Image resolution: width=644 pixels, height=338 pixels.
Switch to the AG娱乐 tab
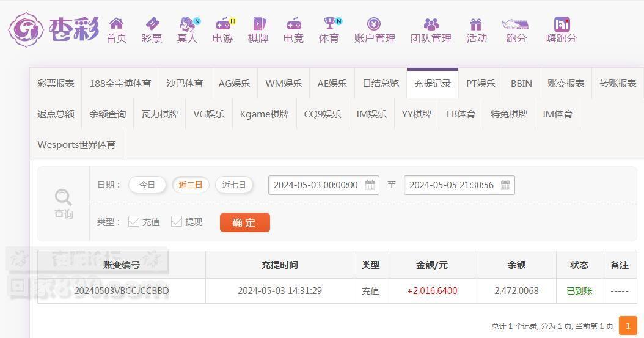[x=234, y=83]
